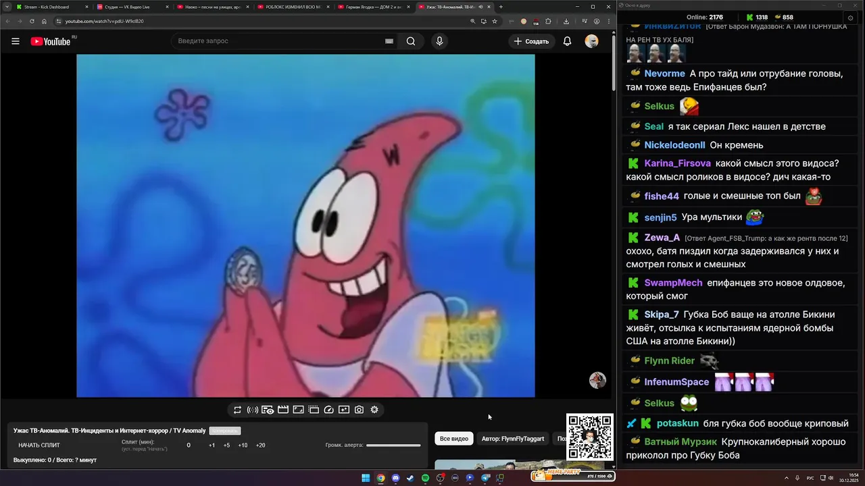This screenshot has height=486, width=865.
Task: Open the on-screen keyboard in search box
Action: pyautogui.click(x=389, y=41)
